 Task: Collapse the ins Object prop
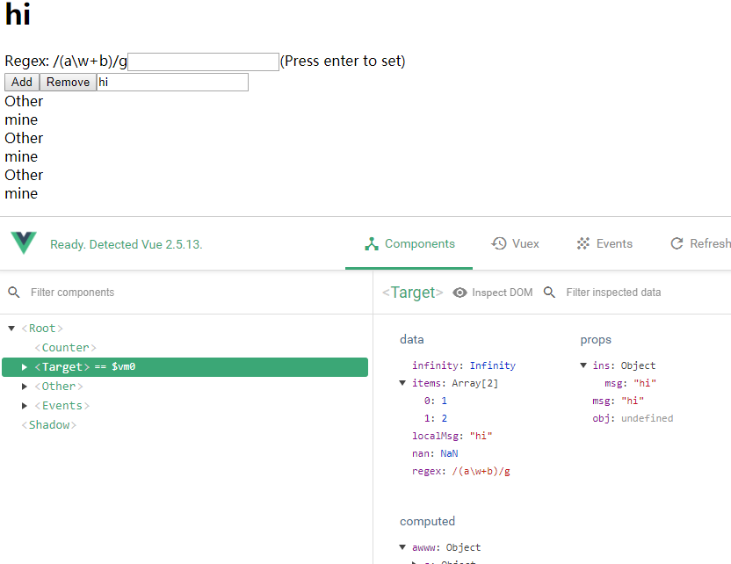click(x=583, y=365)
